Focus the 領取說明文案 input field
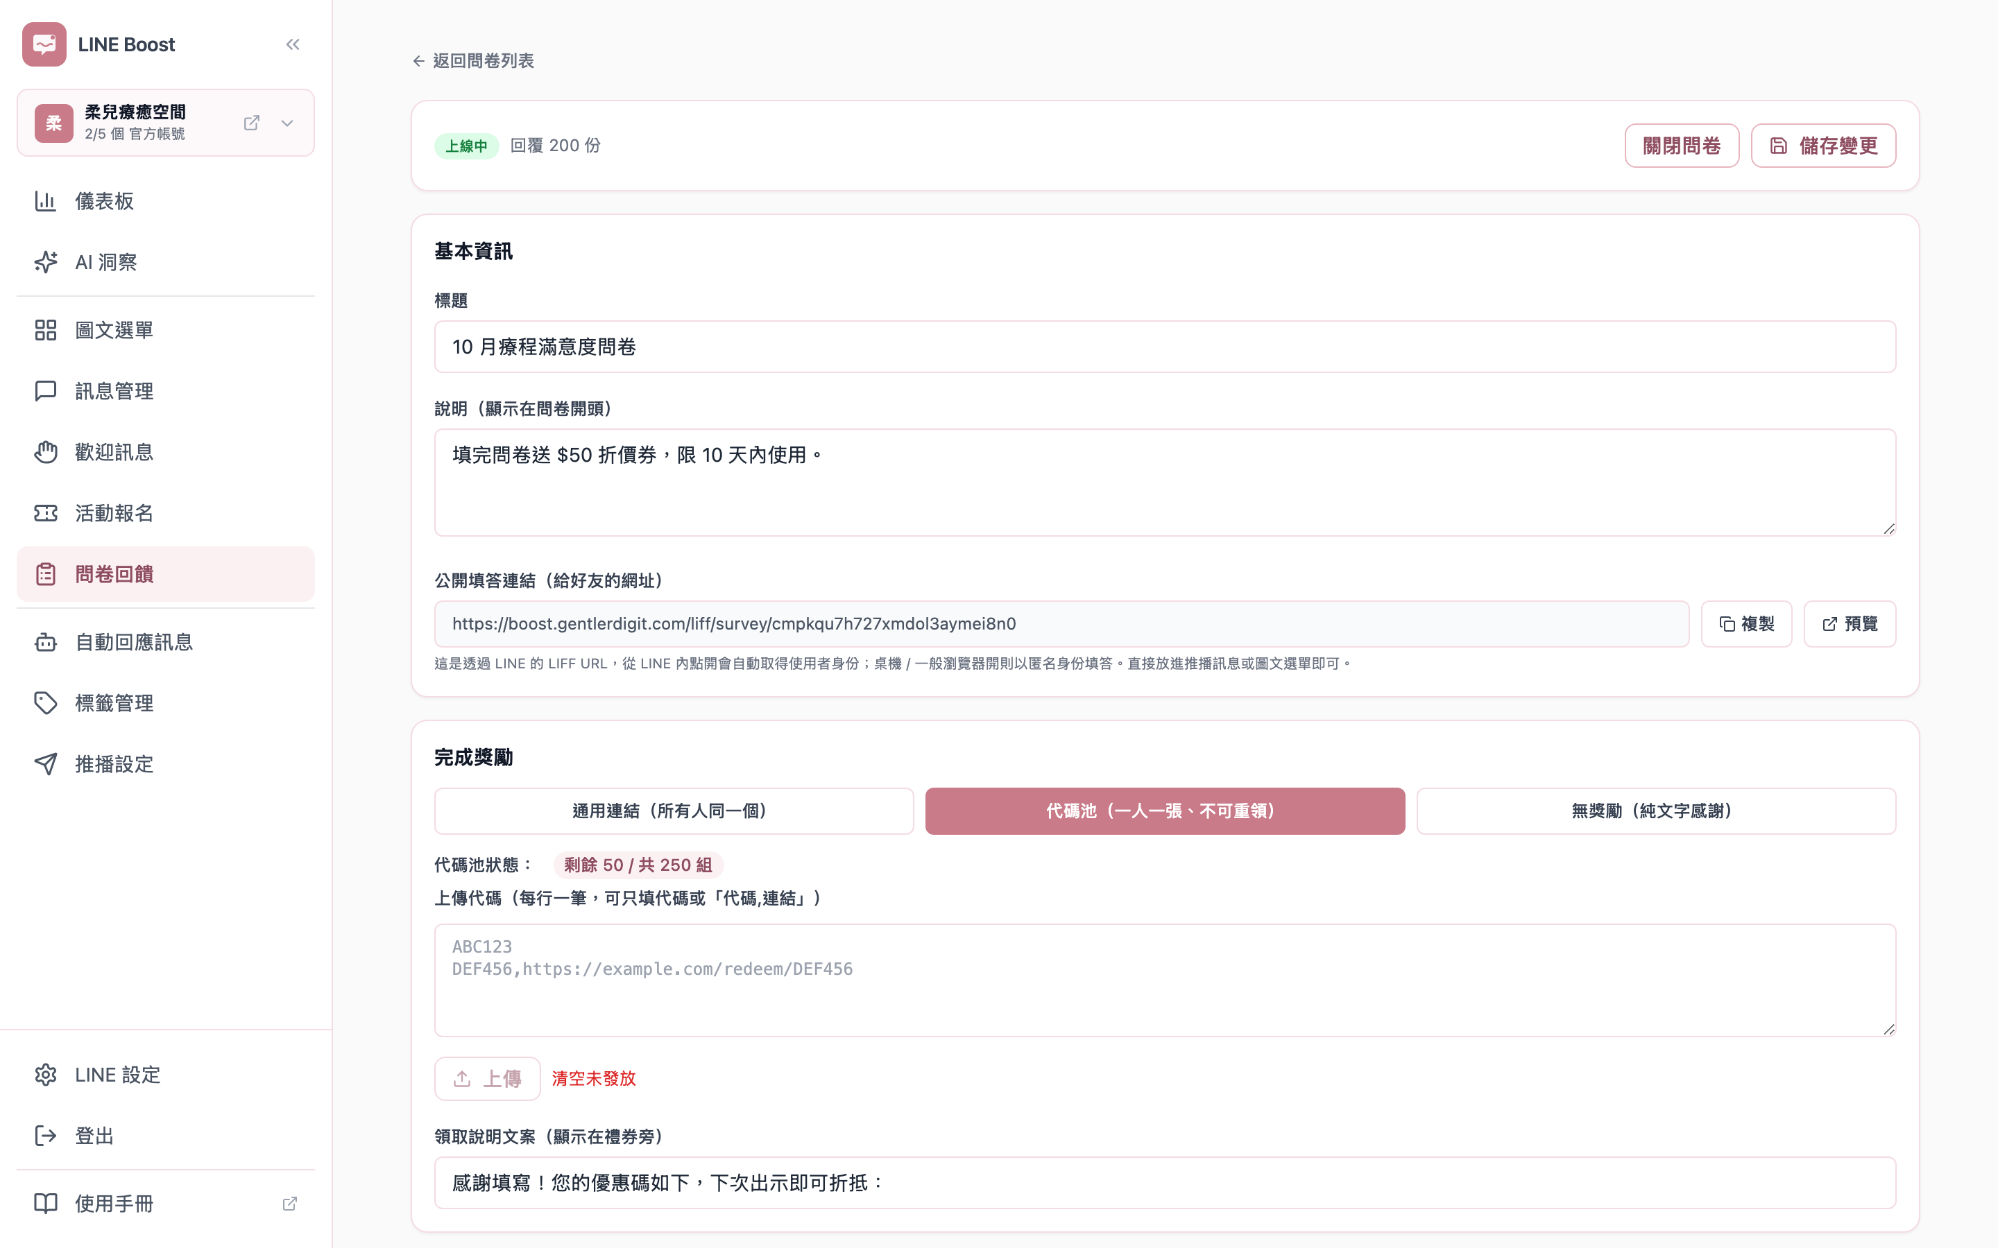The width and height of the screenshot is (1998, 1248). click(1165, 1183)
